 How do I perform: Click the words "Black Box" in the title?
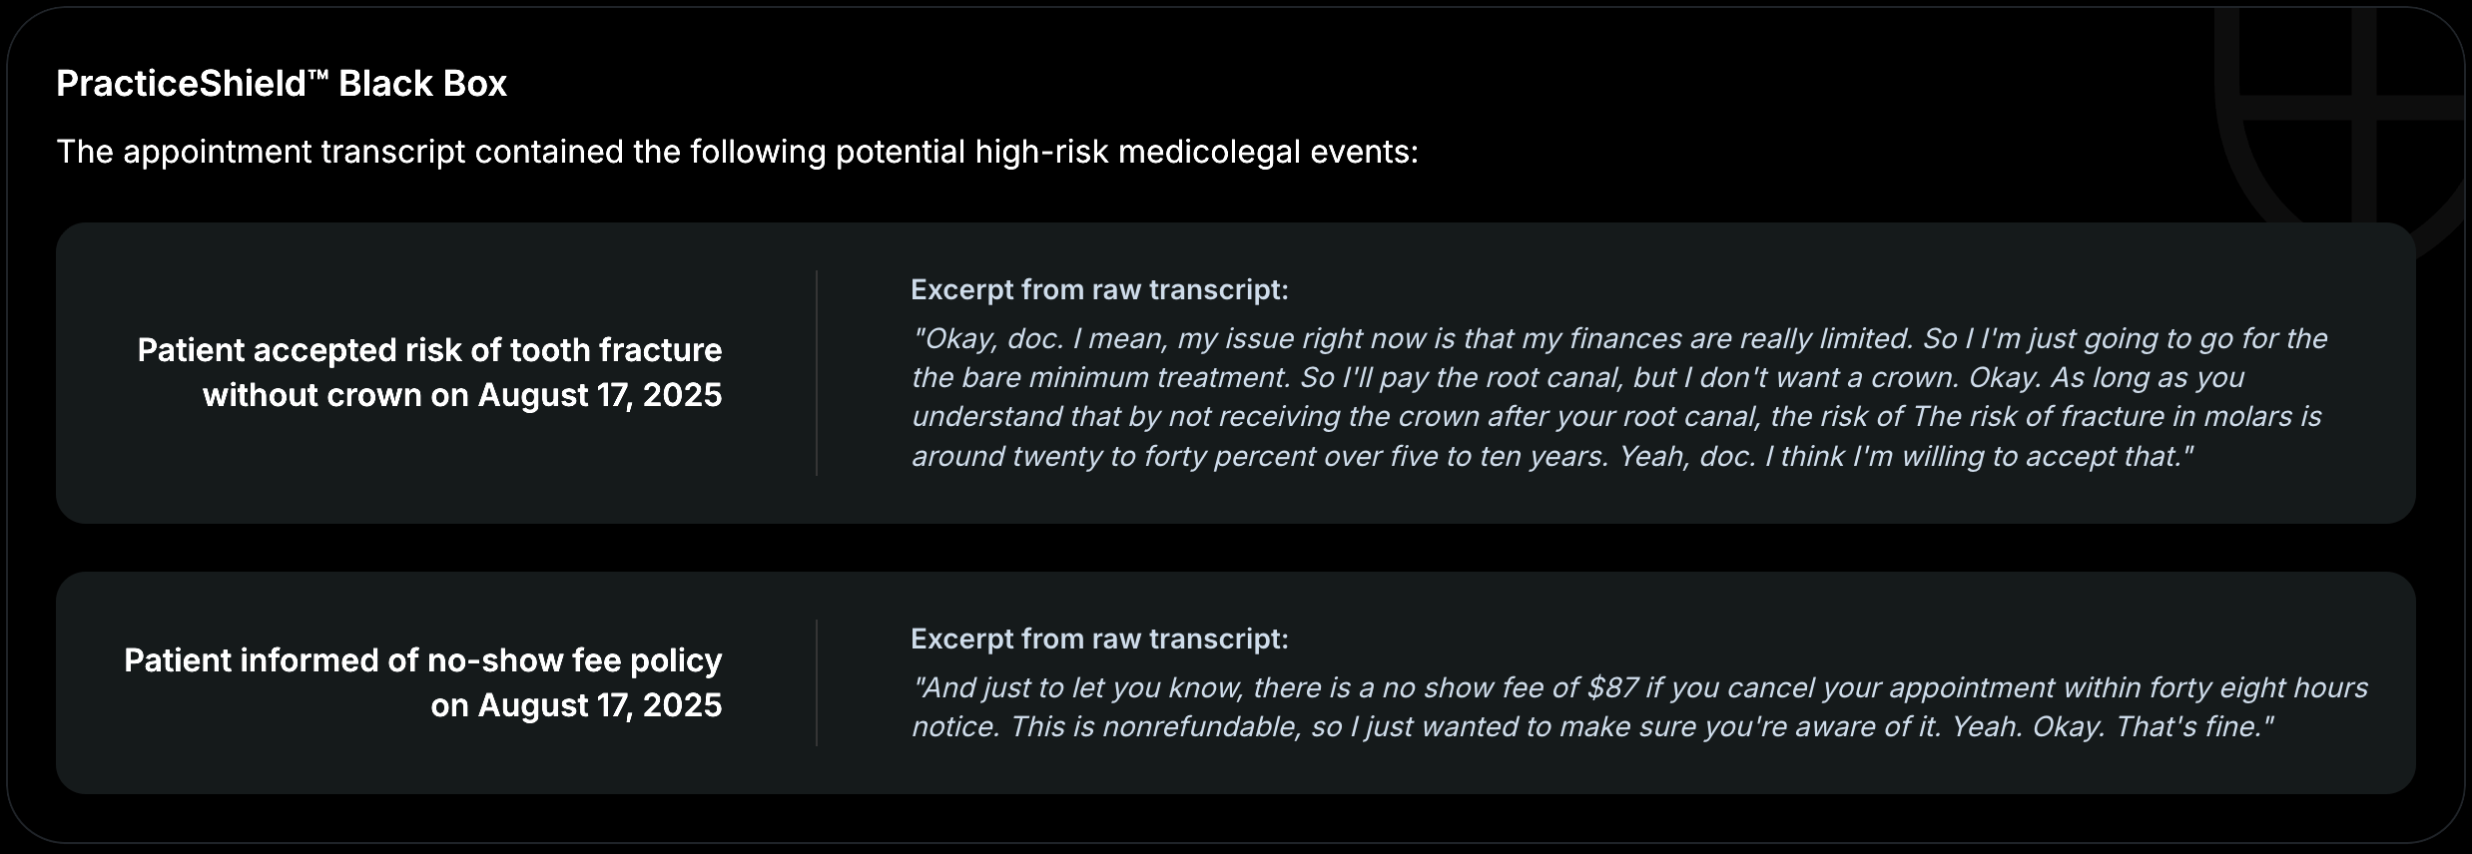click(x=422, y=84)
